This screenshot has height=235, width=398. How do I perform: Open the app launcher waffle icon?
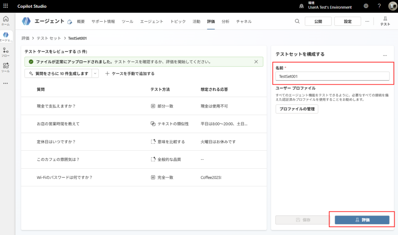pos(6,6)
